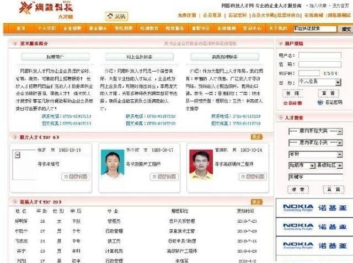Click the 重置 button in talent search panel
The width and height of the screenshot is (353, 263).
click(x=334, y=190)
